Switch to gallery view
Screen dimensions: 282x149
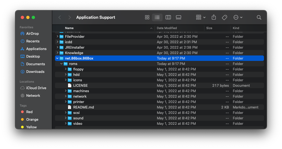pyautogui.click(x=178, y=17)
